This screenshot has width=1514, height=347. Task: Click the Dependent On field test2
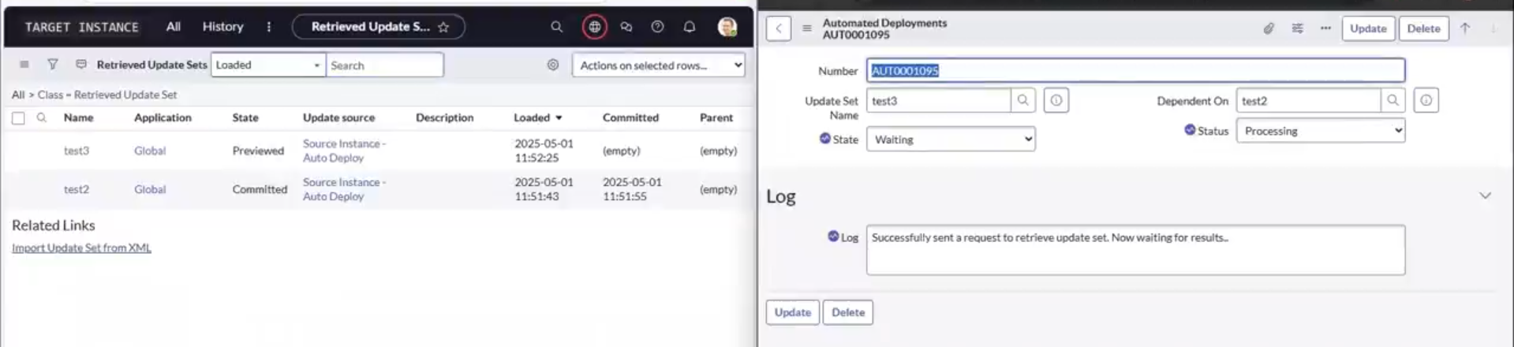[1308, 100]
